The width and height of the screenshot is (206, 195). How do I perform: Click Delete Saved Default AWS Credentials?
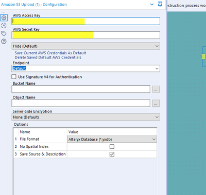tap(48, 57)
